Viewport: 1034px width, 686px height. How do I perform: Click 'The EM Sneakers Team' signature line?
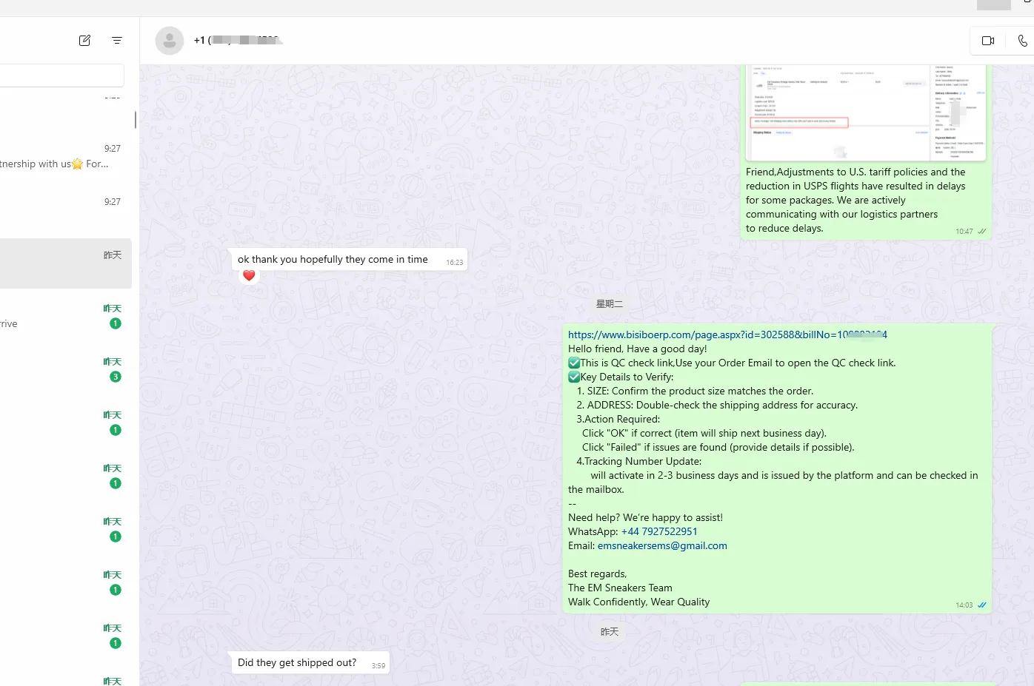click(x=620, y=588)
